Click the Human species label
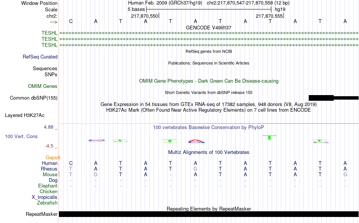359x223 pixels. tap(50, 163)
